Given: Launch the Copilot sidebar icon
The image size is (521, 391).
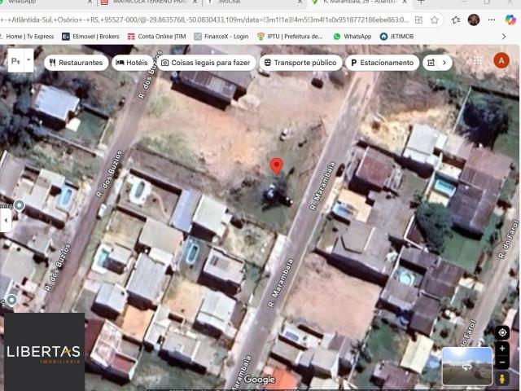Looking at the screenshot, I should click(510, 20).
